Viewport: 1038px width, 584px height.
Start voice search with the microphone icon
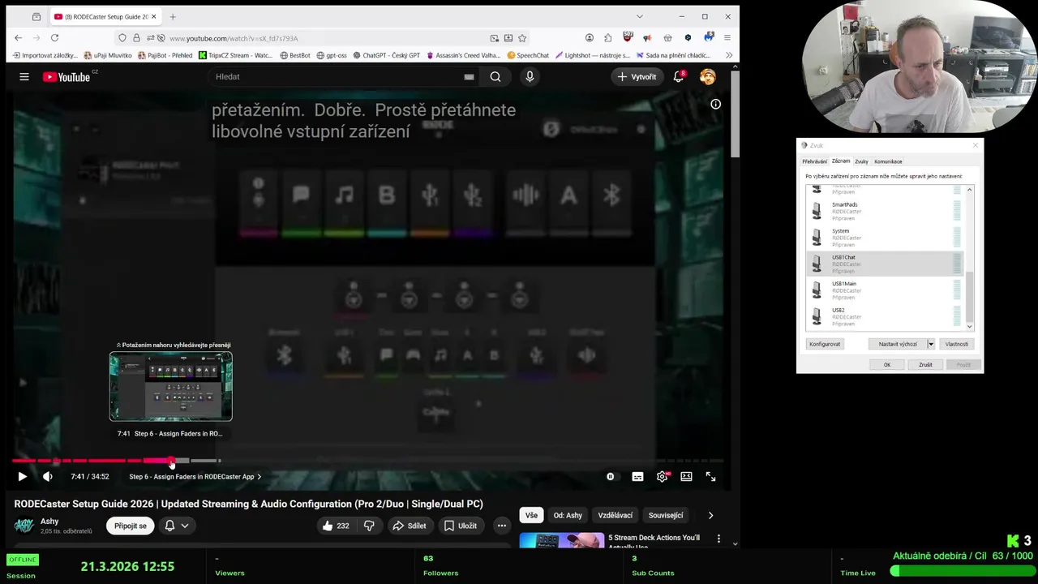[x=530, y=76]
